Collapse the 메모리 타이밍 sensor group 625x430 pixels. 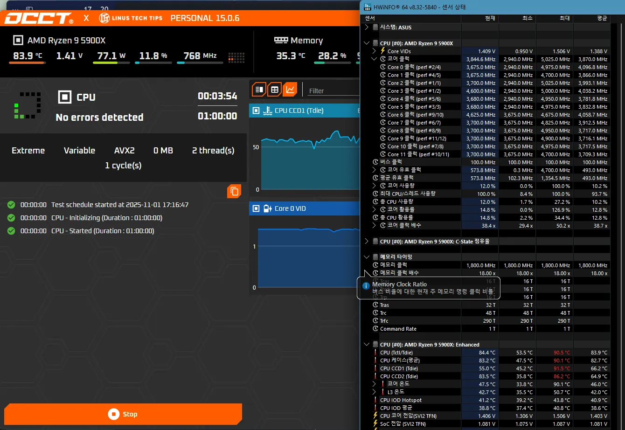click(x=367, y=257)
